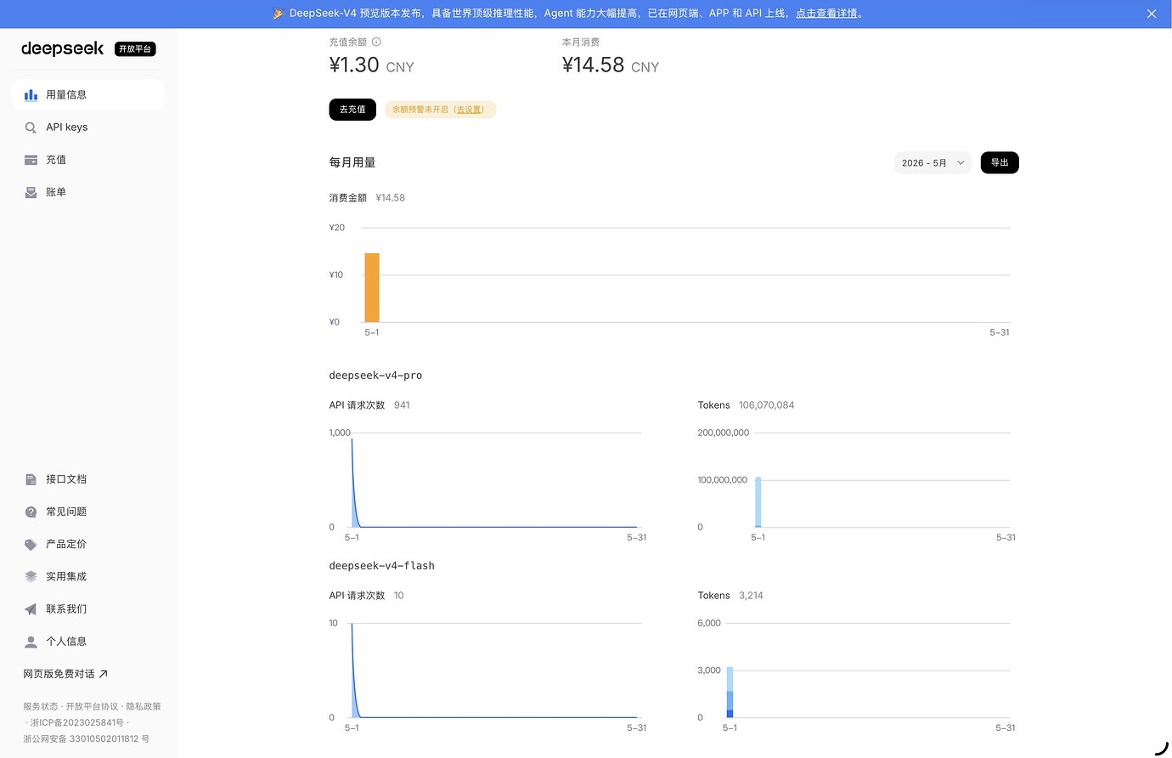The image size is (1172, 758).
Task: Click the 隐私政策 footer link
Action: (144, 706)
